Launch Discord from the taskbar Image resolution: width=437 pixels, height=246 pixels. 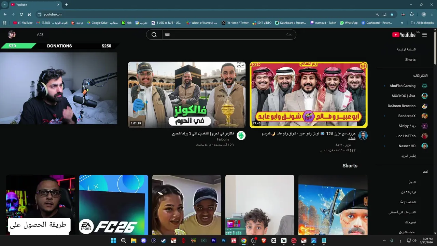click(144, 241)
